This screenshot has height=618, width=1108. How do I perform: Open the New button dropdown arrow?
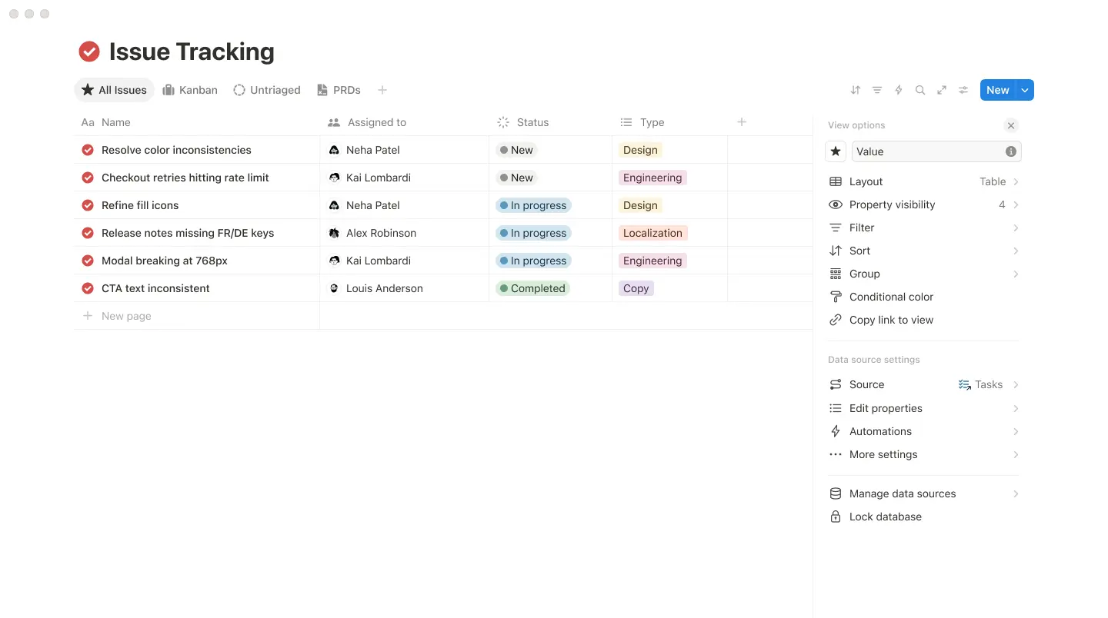(x=1025, y=90)
